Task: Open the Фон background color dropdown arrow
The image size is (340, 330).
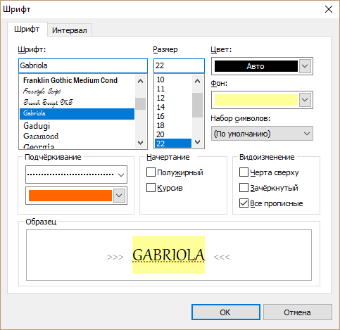Action: [305, 100]
